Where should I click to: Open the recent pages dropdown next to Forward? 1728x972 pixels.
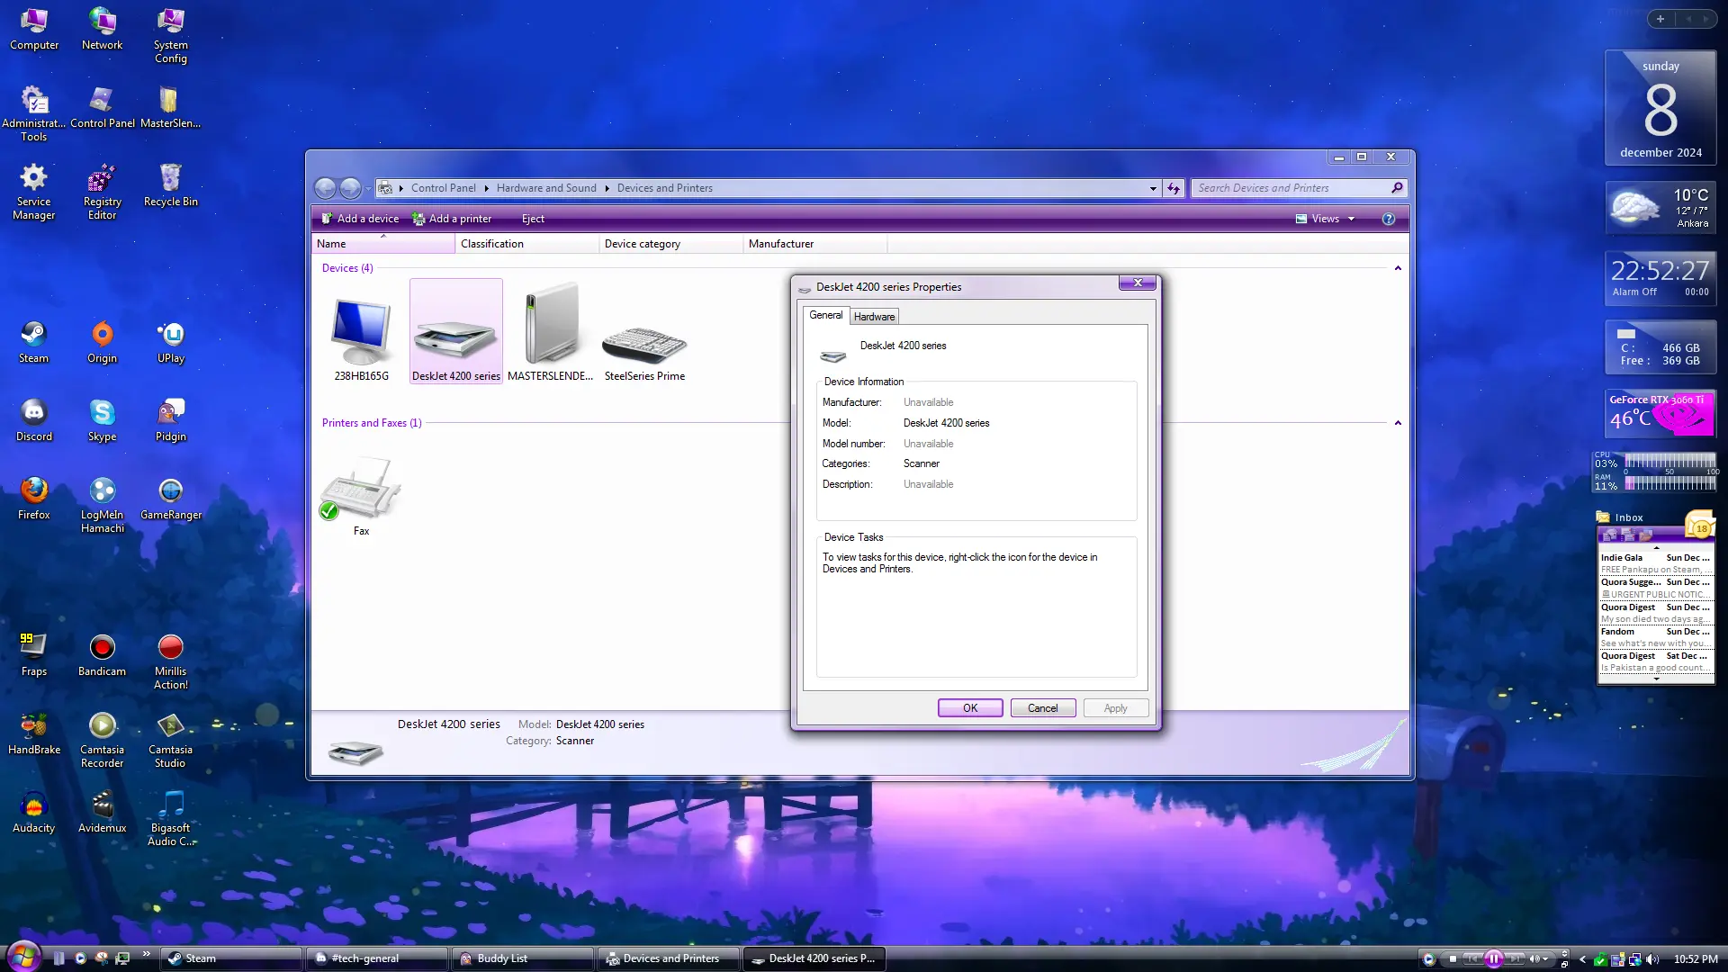(368, 188)
